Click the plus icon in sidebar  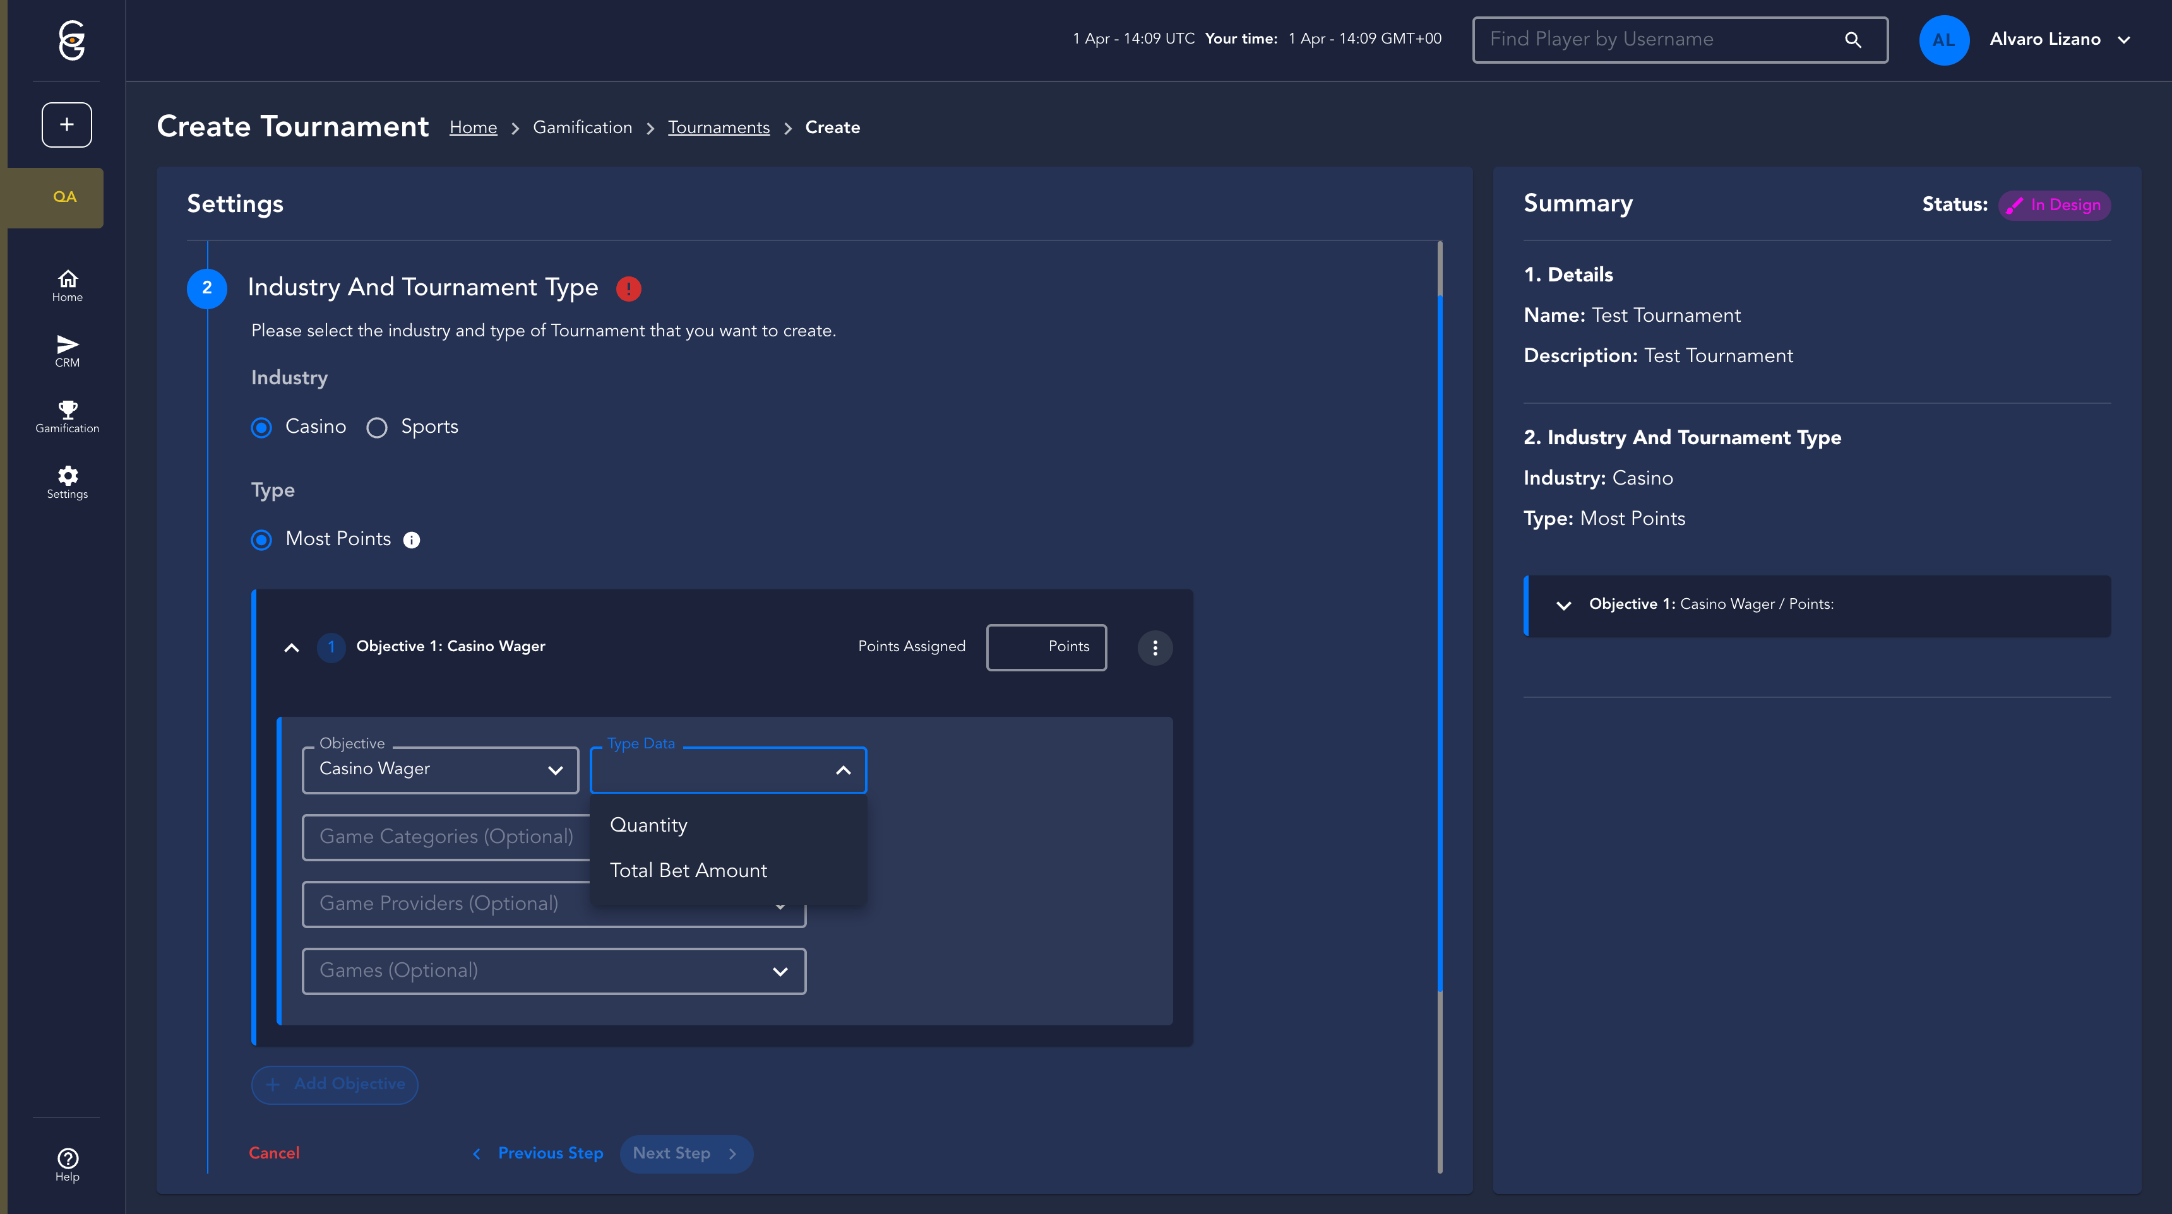(x=66, y=125)
